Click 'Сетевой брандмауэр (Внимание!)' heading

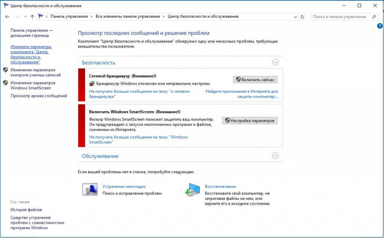click(x=123, y=76)
